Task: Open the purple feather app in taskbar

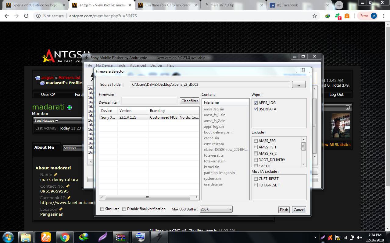Action: coord(102,237)
